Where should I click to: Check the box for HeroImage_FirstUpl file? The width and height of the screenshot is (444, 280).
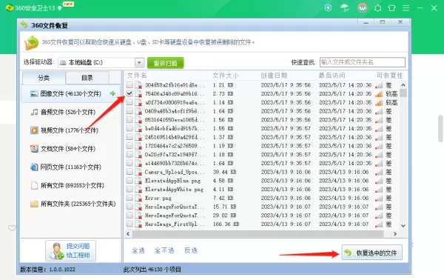(x=129, y=224)
